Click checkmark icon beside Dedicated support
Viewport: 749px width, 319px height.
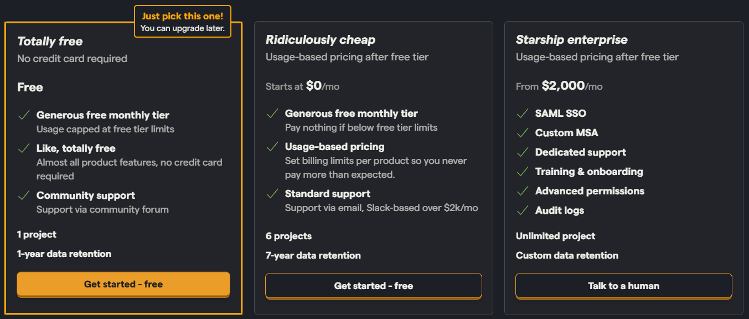point(522,152)
